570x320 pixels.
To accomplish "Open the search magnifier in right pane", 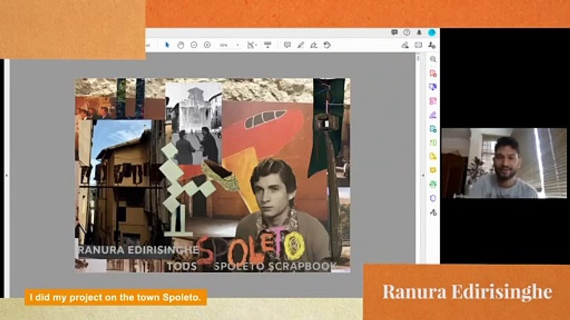I will coord(433,59).
